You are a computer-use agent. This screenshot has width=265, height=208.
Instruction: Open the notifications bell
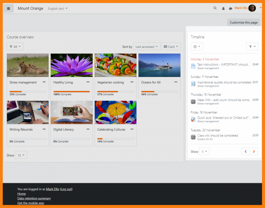point(223,8)
